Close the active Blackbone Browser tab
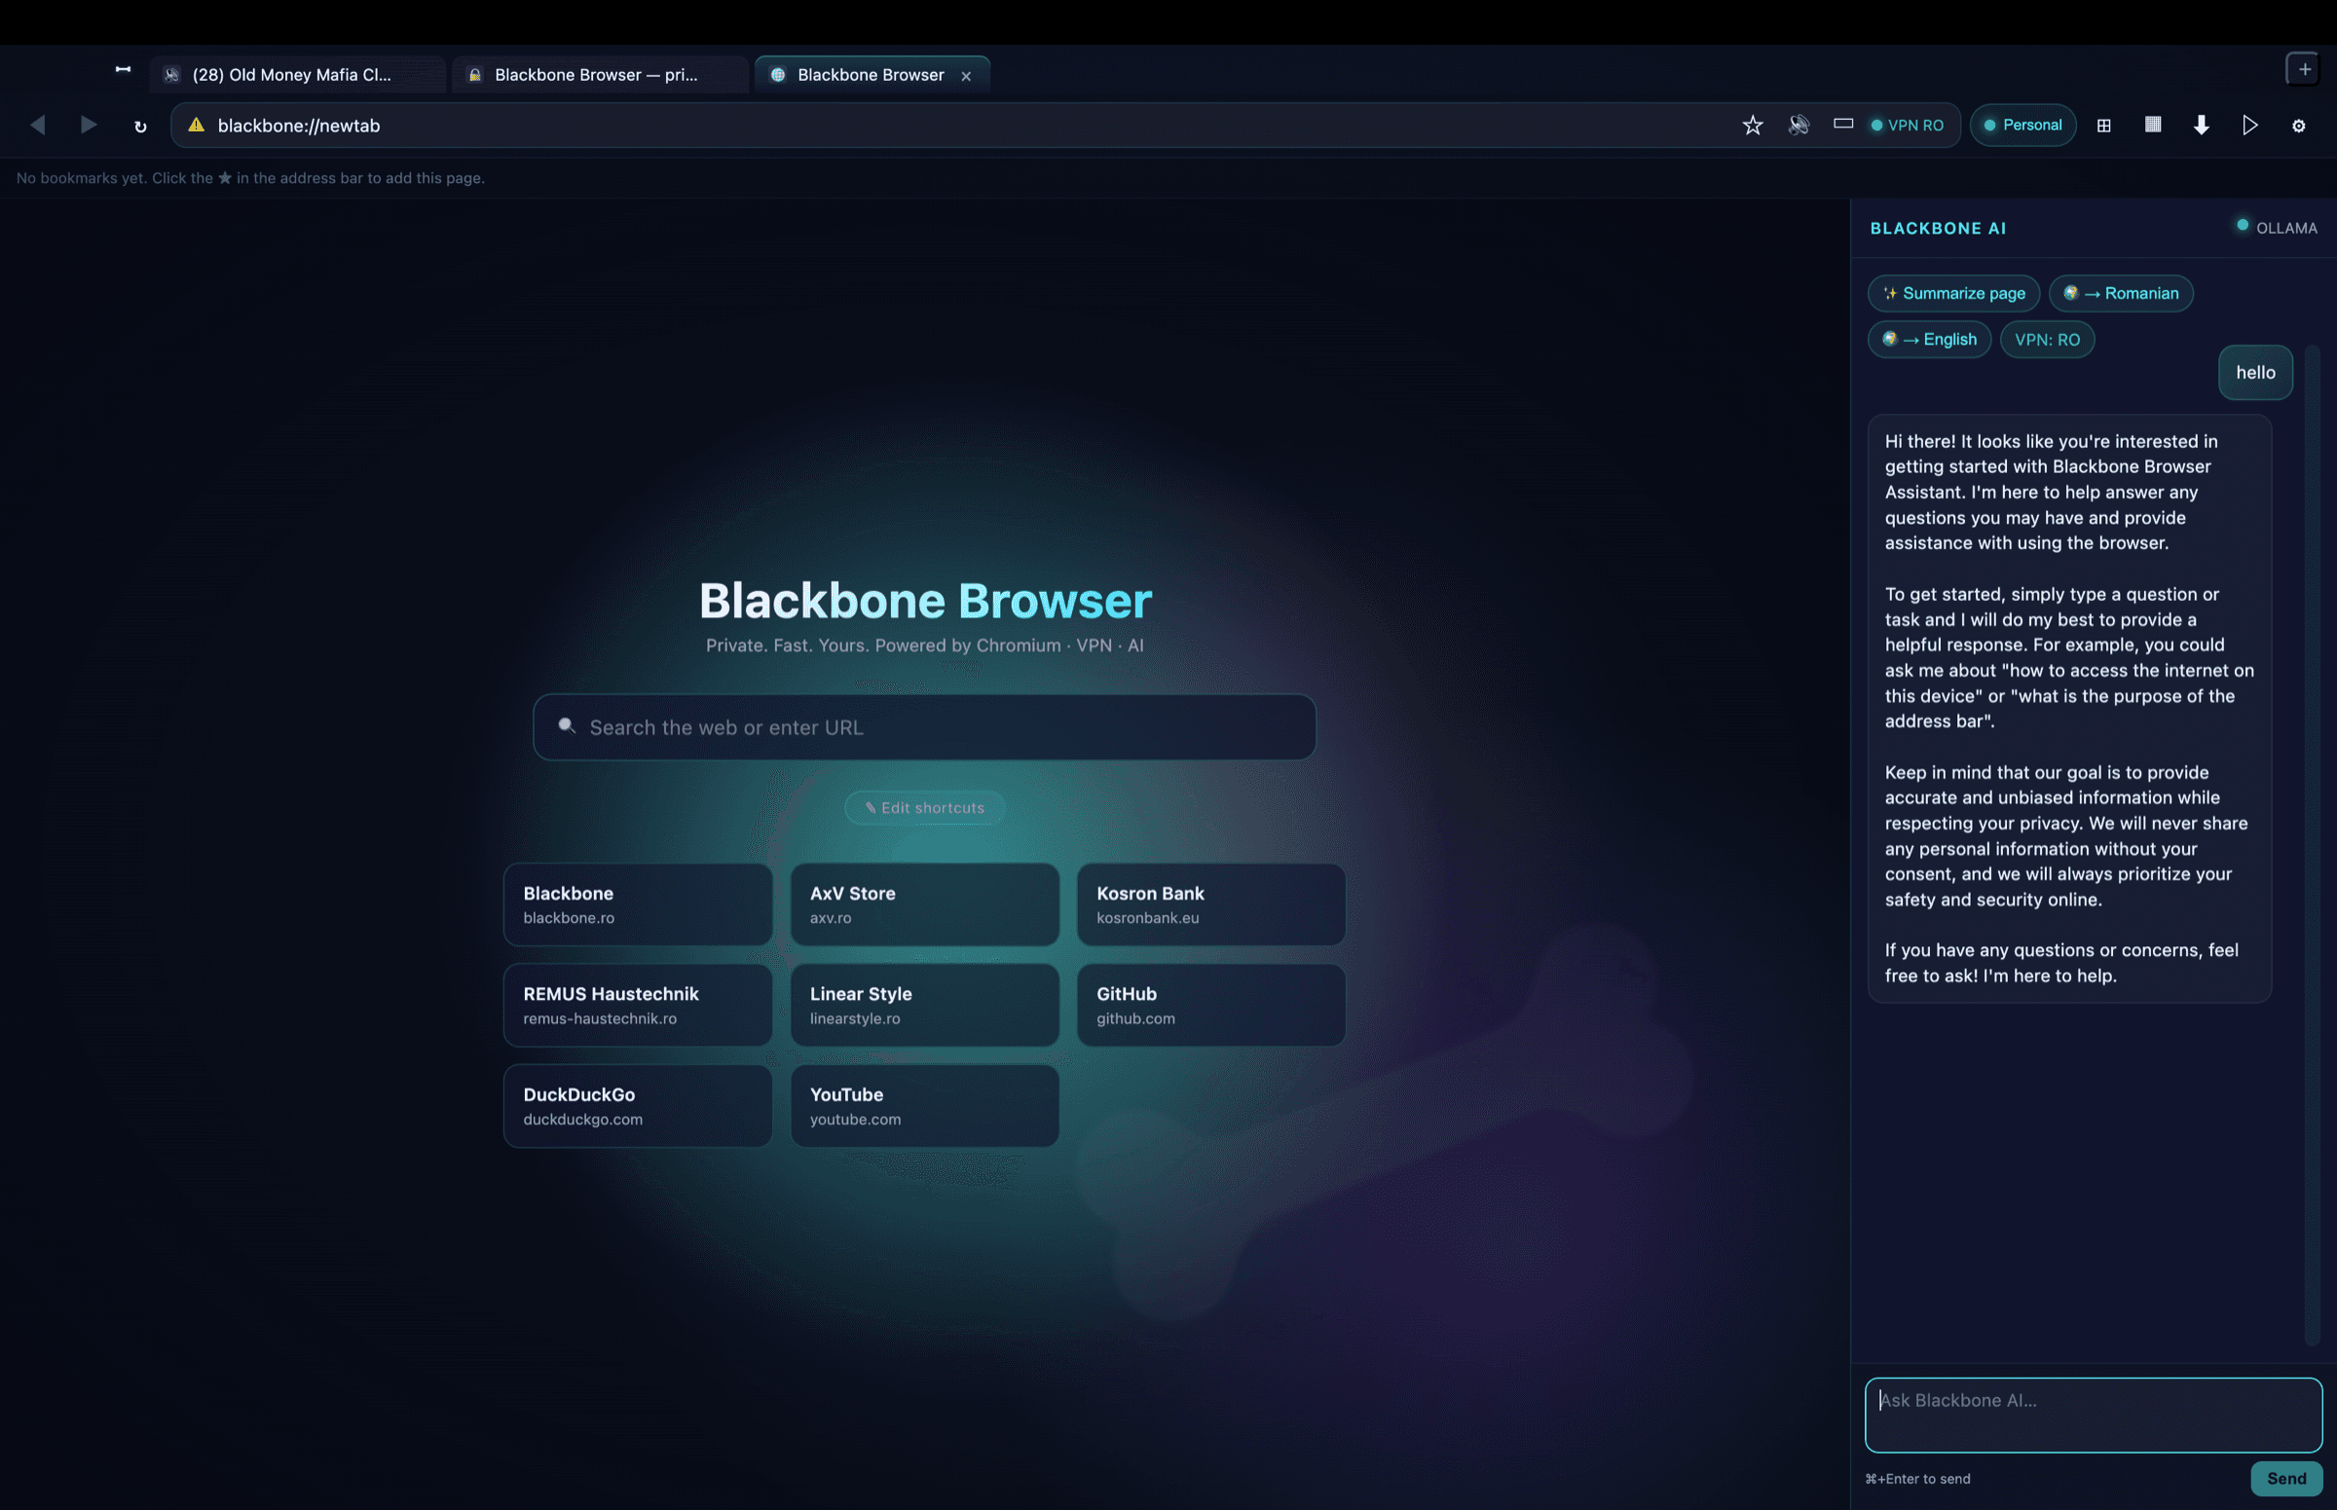This screenshot has width=2337, height=1510. pyautogui.click(x=966, y=76)
